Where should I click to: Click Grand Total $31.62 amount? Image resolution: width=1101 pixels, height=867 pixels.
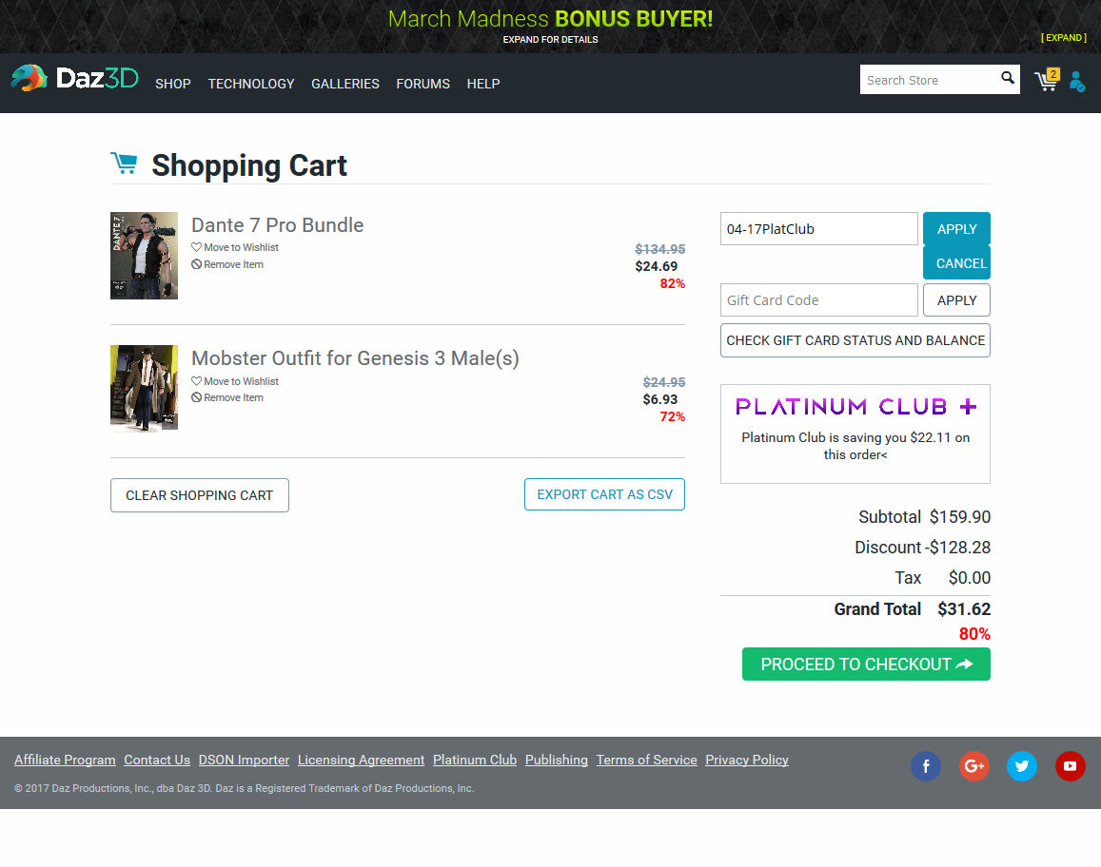(964, 608)
